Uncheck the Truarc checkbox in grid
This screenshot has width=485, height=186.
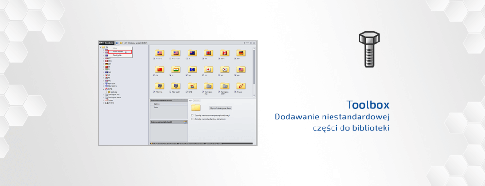point(235,91)
